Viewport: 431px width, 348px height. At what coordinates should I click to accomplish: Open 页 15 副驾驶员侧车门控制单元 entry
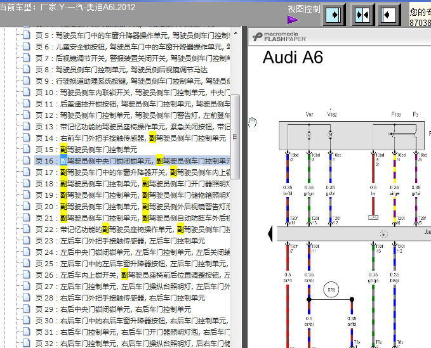(x=86, y=150)
